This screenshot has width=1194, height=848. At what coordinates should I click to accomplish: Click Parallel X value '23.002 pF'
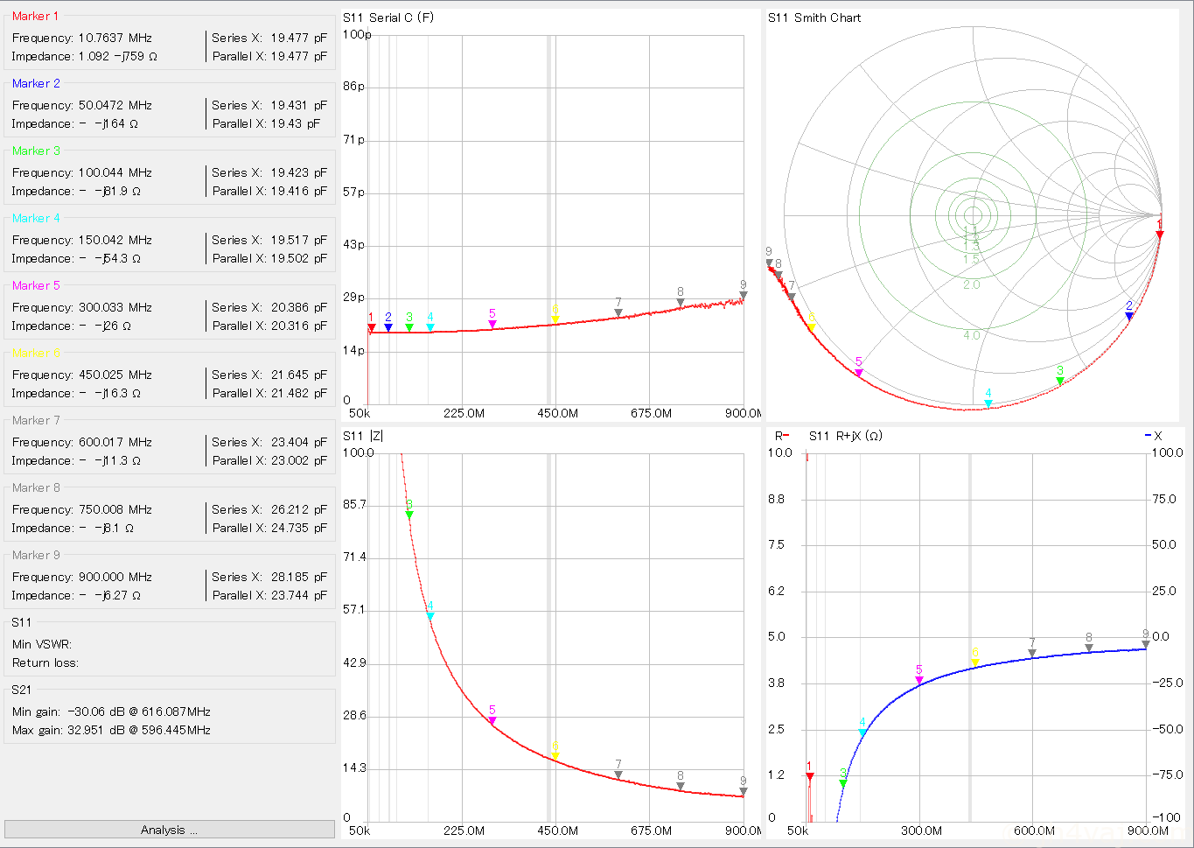(298, 460)
